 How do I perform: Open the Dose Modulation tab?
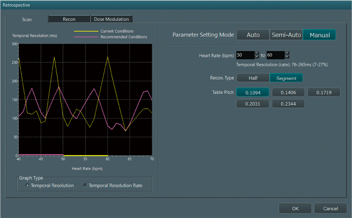click(111, 19)
